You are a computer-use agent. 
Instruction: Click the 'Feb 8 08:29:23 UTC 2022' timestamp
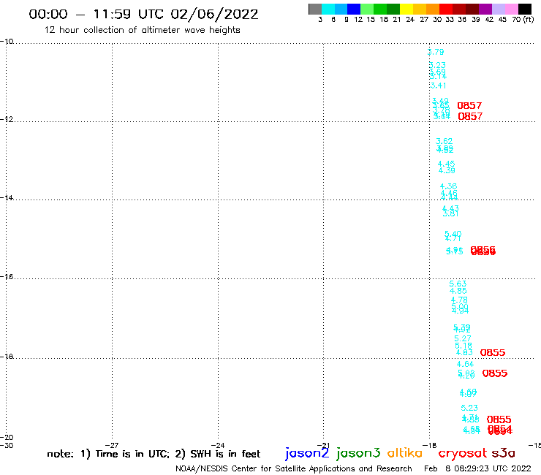click(x=477, y=468)
